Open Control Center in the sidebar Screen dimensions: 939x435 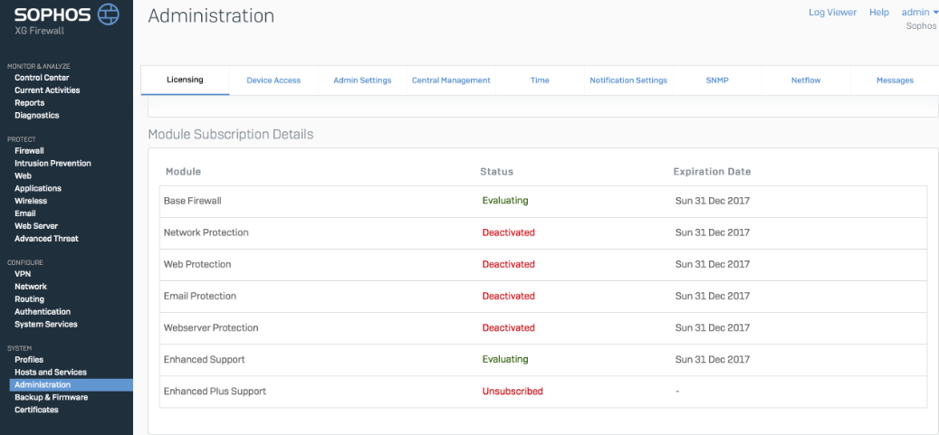tap(42, 78)
